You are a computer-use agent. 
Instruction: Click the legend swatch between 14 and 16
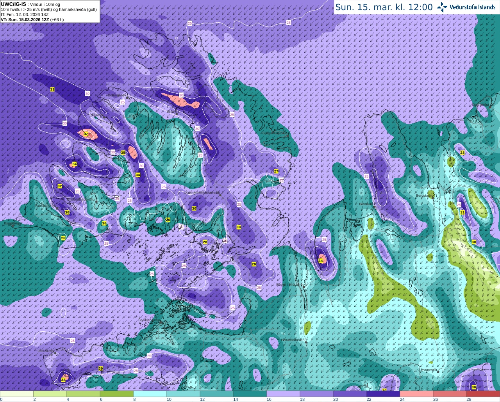click(x=250, y=394)
